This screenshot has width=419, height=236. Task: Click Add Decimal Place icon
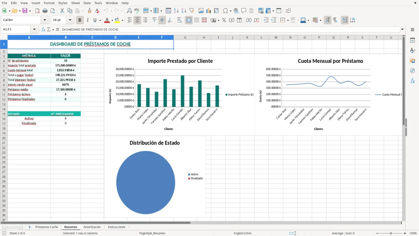249,20
